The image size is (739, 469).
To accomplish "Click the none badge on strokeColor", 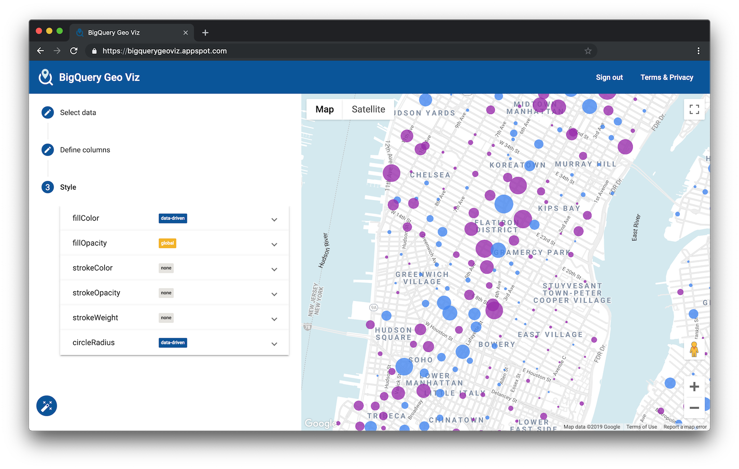I will point(166,268).
